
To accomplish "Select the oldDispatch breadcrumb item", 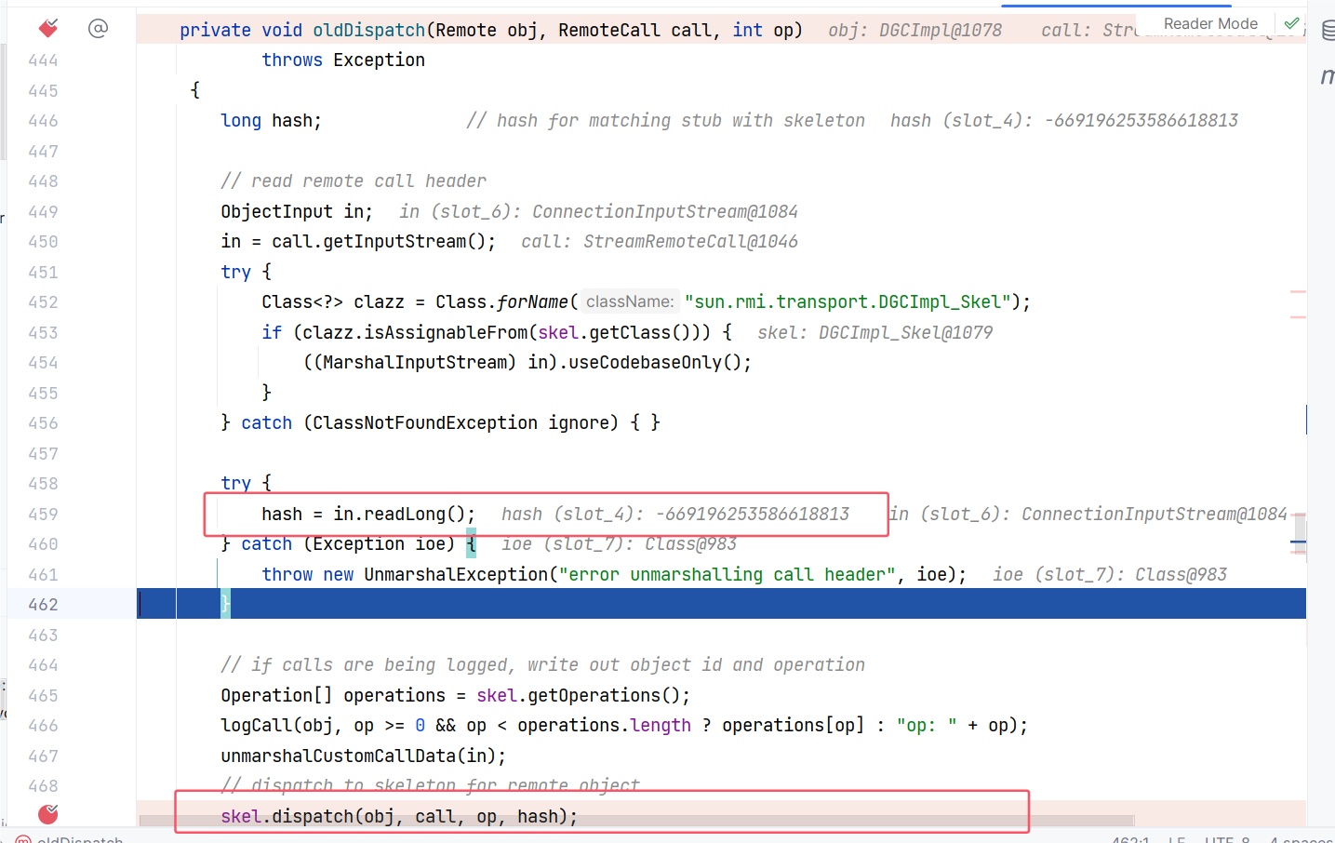I will [x=80, y=839].
